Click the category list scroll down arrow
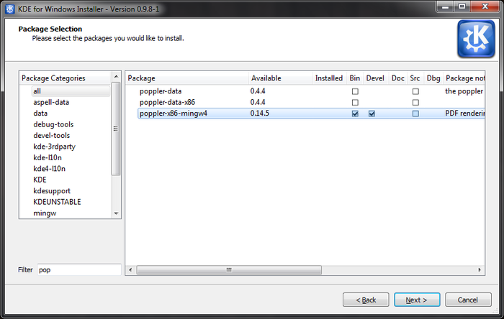Image resolution: width=504 pixels, height=319 pixels. click(116, 213)
